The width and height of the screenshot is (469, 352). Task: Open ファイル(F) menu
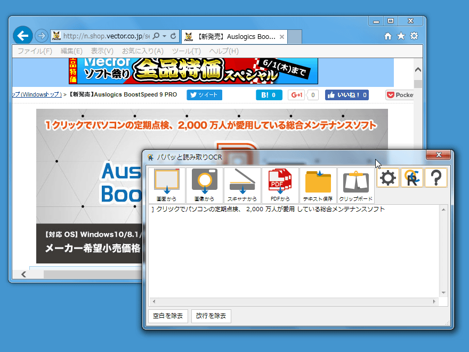point(35,51)
